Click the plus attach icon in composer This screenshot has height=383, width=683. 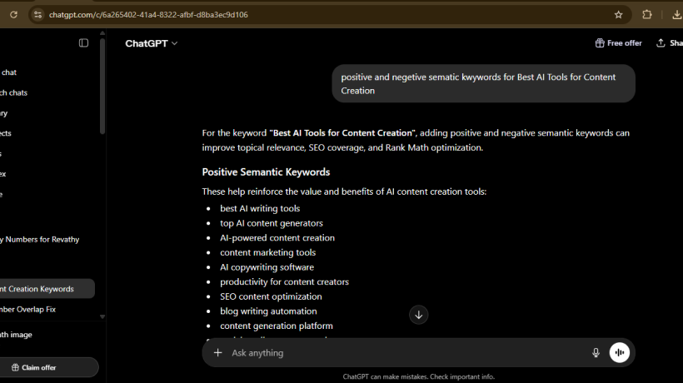coord(217,353)
